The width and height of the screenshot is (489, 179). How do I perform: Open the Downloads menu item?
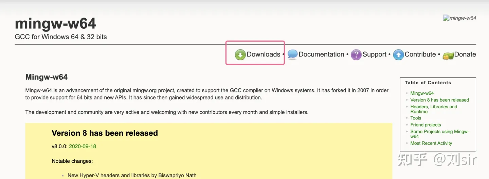(x=263, y=54)
